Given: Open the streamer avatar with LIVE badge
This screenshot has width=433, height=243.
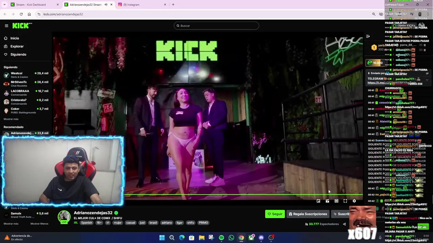Looking at the screenshot, I should click(64, 217).
